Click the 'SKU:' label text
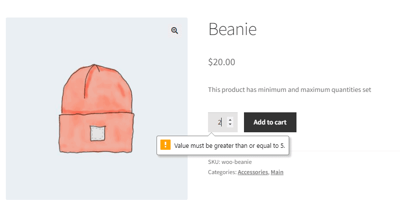Image resolution: width=400 pixels, height=213 pixels. [214, 162]
